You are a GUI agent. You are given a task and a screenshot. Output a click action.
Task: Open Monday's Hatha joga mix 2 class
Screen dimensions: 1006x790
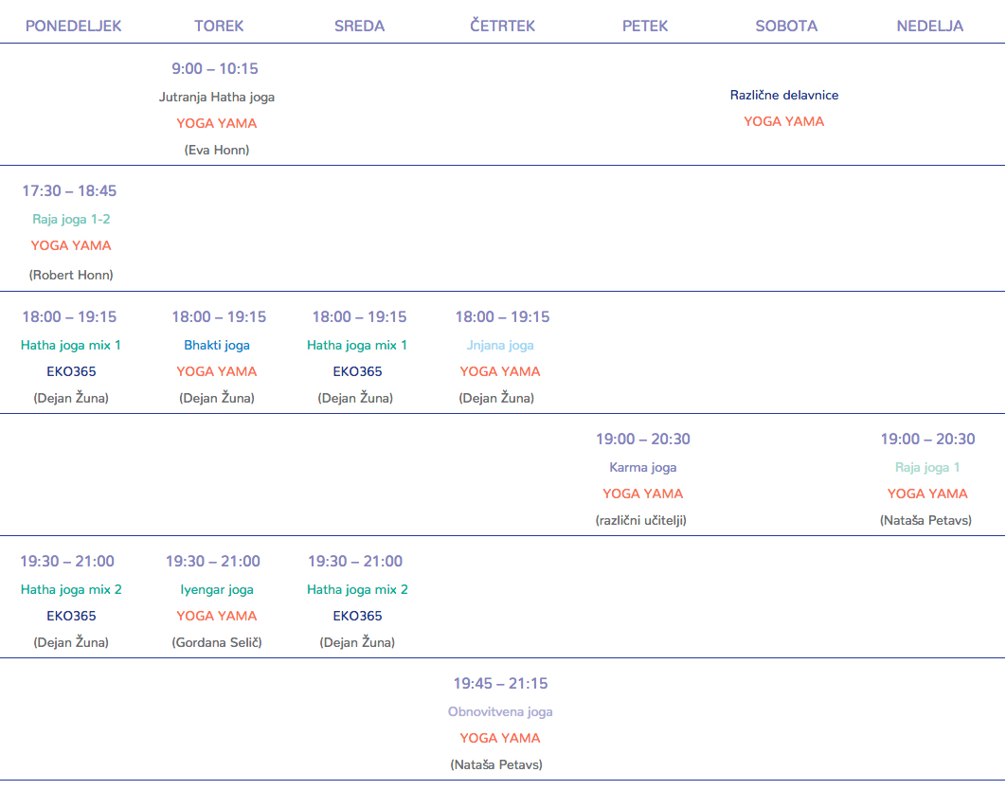pyautogui.click(x=71, y=590)
